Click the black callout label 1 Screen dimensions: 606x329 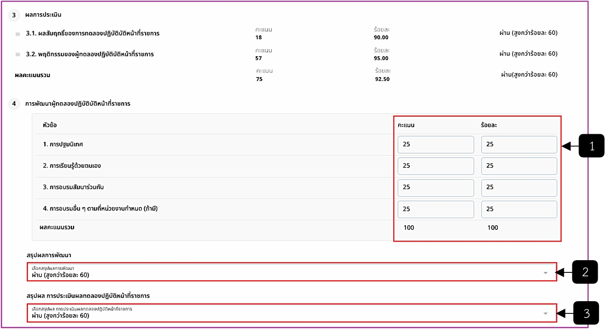(x=592, y=145)
